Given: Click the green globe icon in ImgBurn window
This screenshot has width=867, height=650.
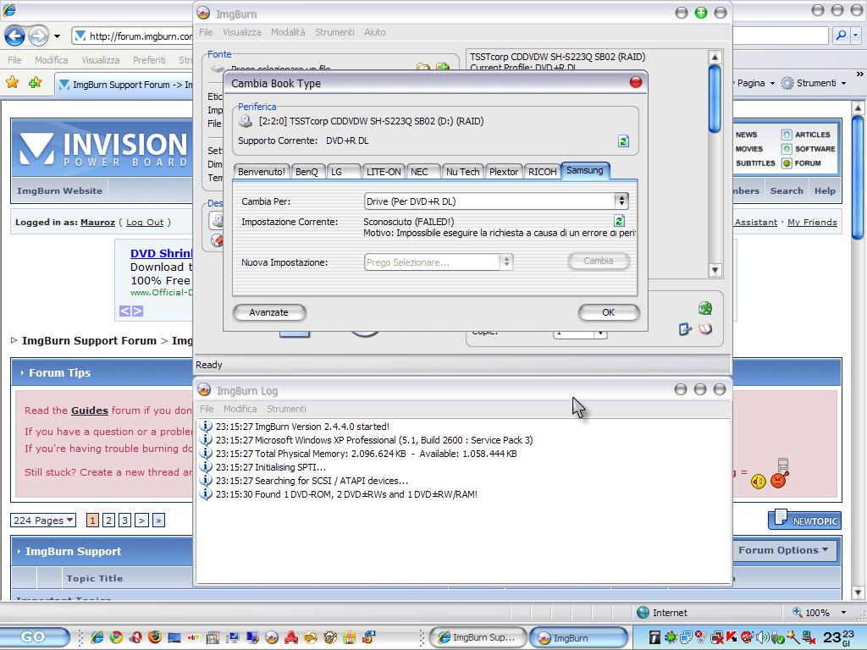Looking at the screenshot, I should coord(705,308).
